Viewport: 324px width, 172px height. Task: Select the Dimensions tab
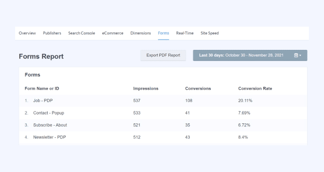(x=140, y=33)
